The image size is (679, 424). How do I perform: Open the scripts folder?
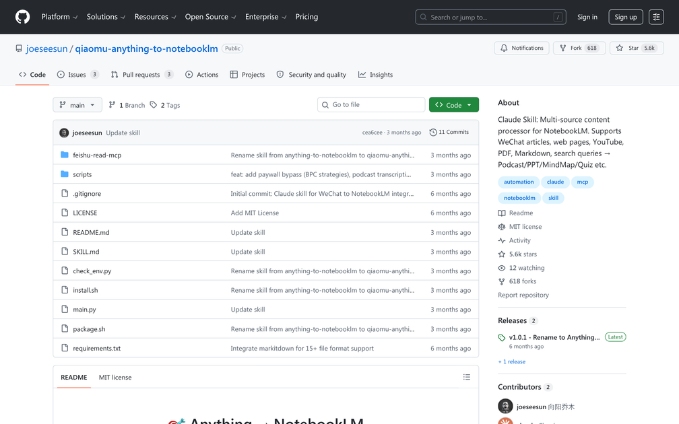[x=82, y=174]
